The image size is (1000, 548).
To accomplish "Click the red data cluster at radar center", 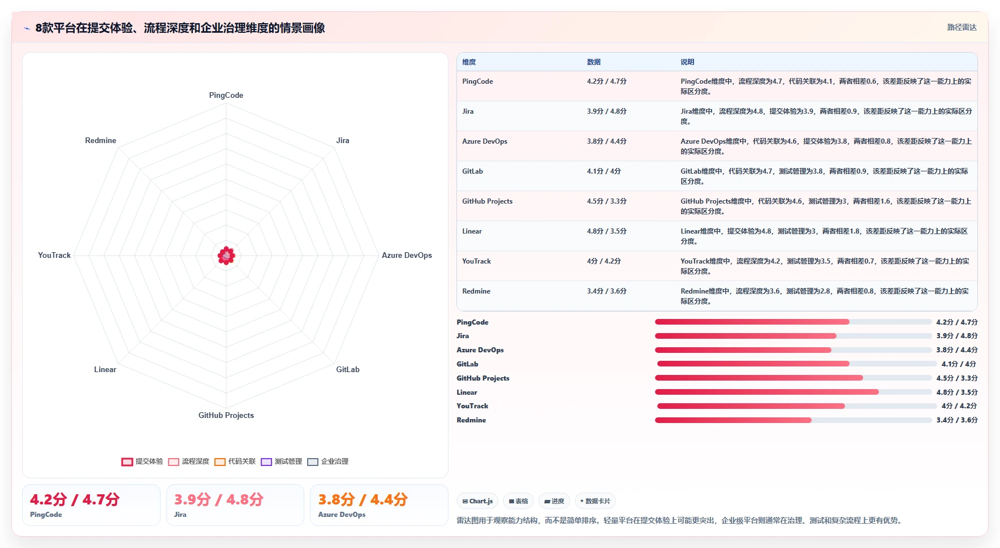I will (x=226, y=256).
